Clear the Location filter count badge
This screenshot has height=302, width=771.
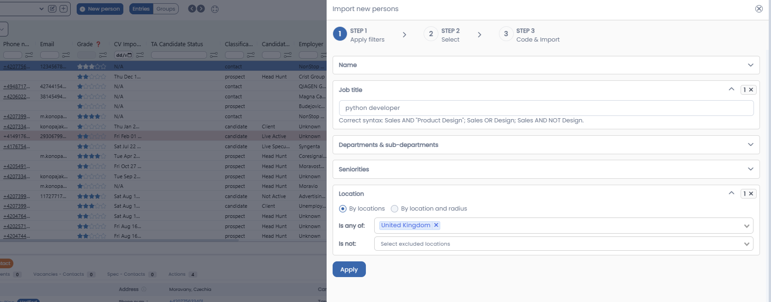pyautogui.click(x=751, y=193)
